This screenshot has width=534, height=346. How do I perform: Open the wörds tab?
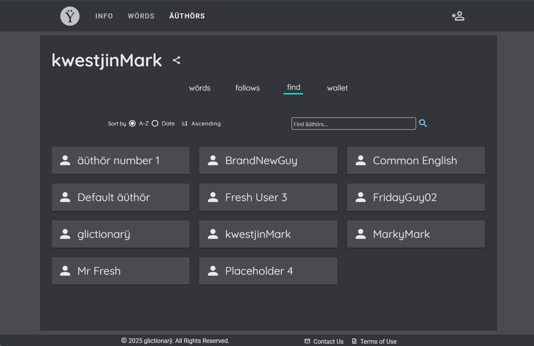coord(200,88)
